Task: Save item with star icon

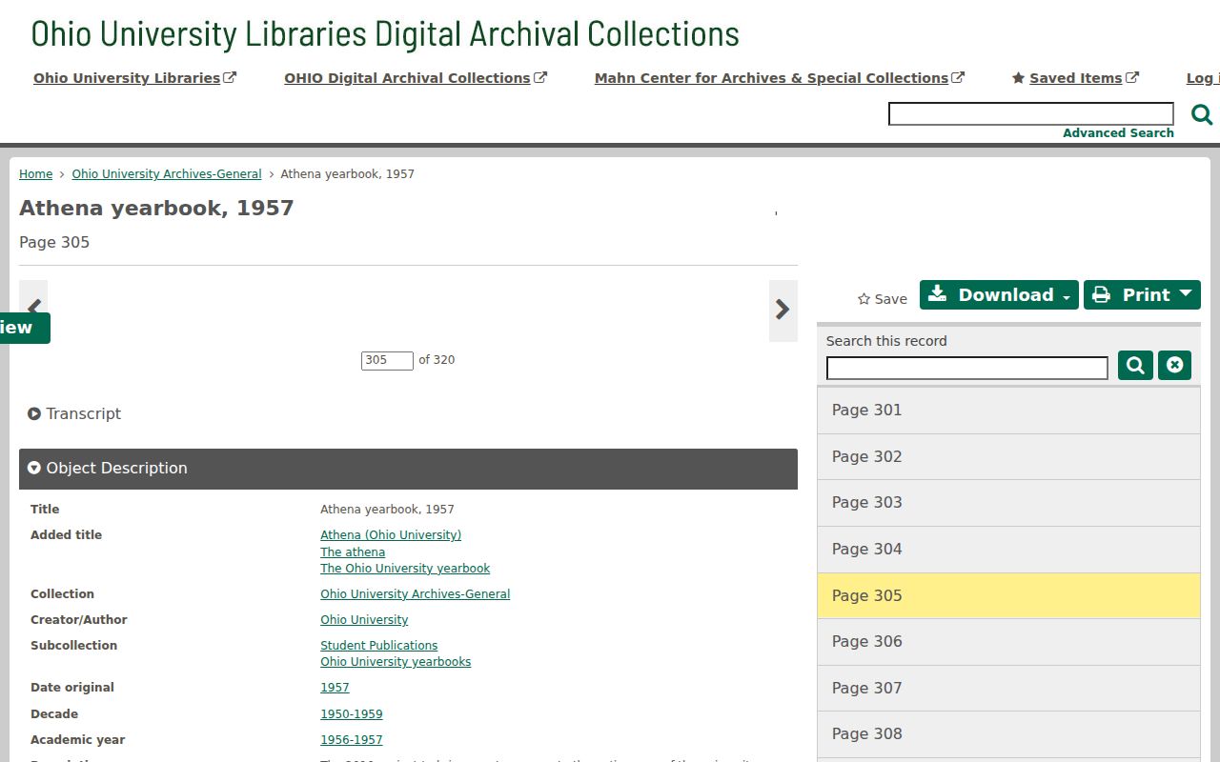Action: coord(882,299)
